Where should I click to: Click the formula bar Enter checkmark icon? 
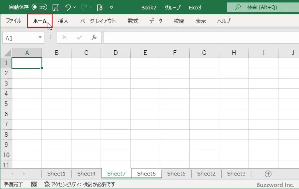pos(79,37)
